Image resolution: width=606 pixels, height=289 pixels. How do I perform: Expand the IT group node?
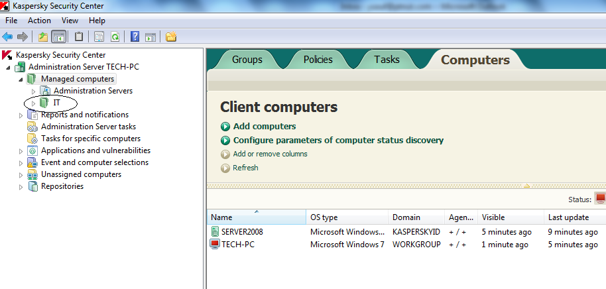[x=34, y=103]
